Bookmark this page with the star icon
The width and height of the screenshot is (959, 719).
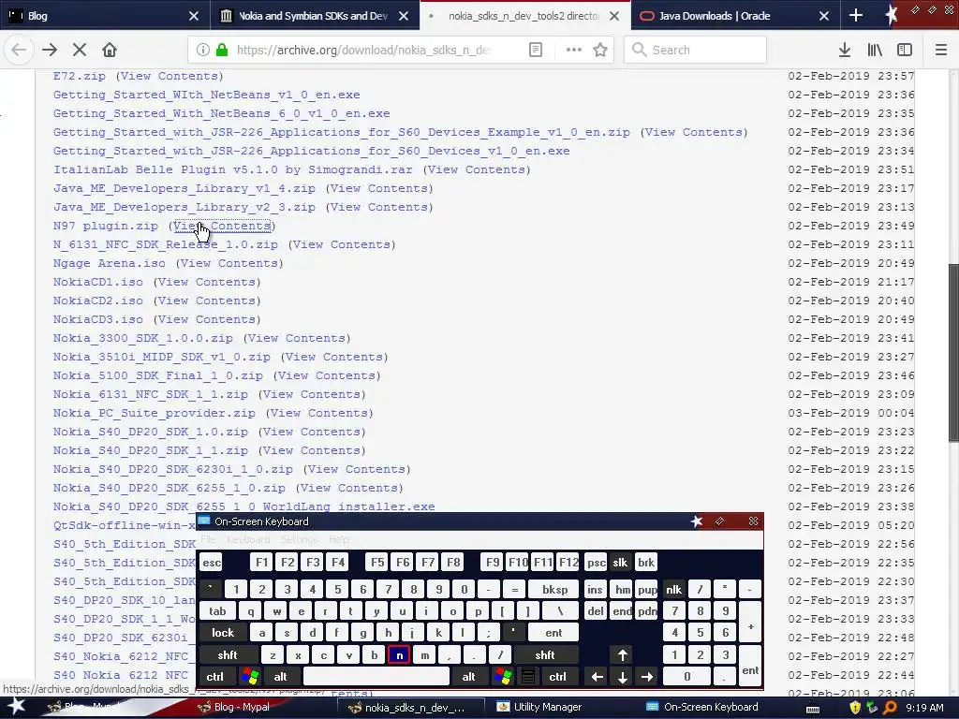click(600, 51)
